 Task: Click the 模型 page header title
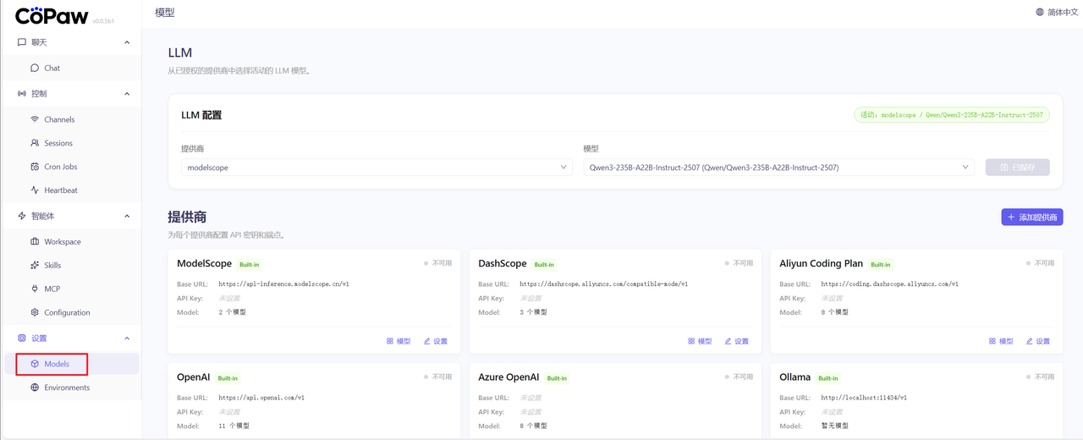click(x=165, y=13)
